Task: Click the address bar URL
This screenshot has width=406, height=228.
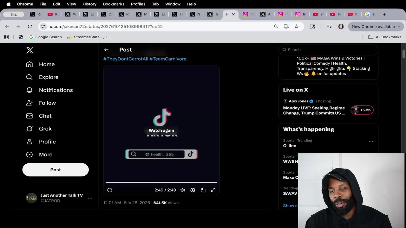Action: click(106, 27)
